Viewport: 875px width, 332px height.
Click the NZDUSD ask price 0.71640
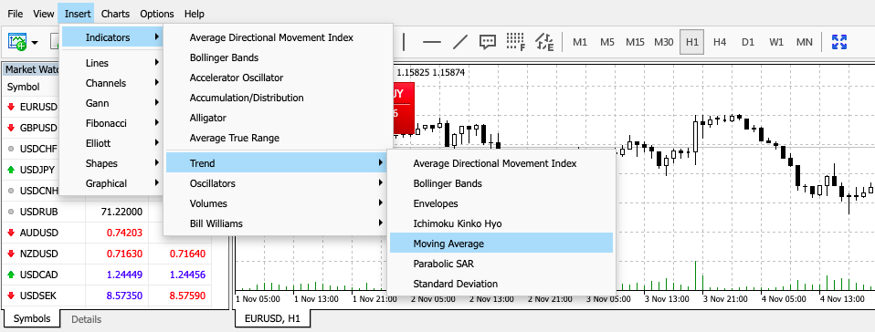pos(186,254)
